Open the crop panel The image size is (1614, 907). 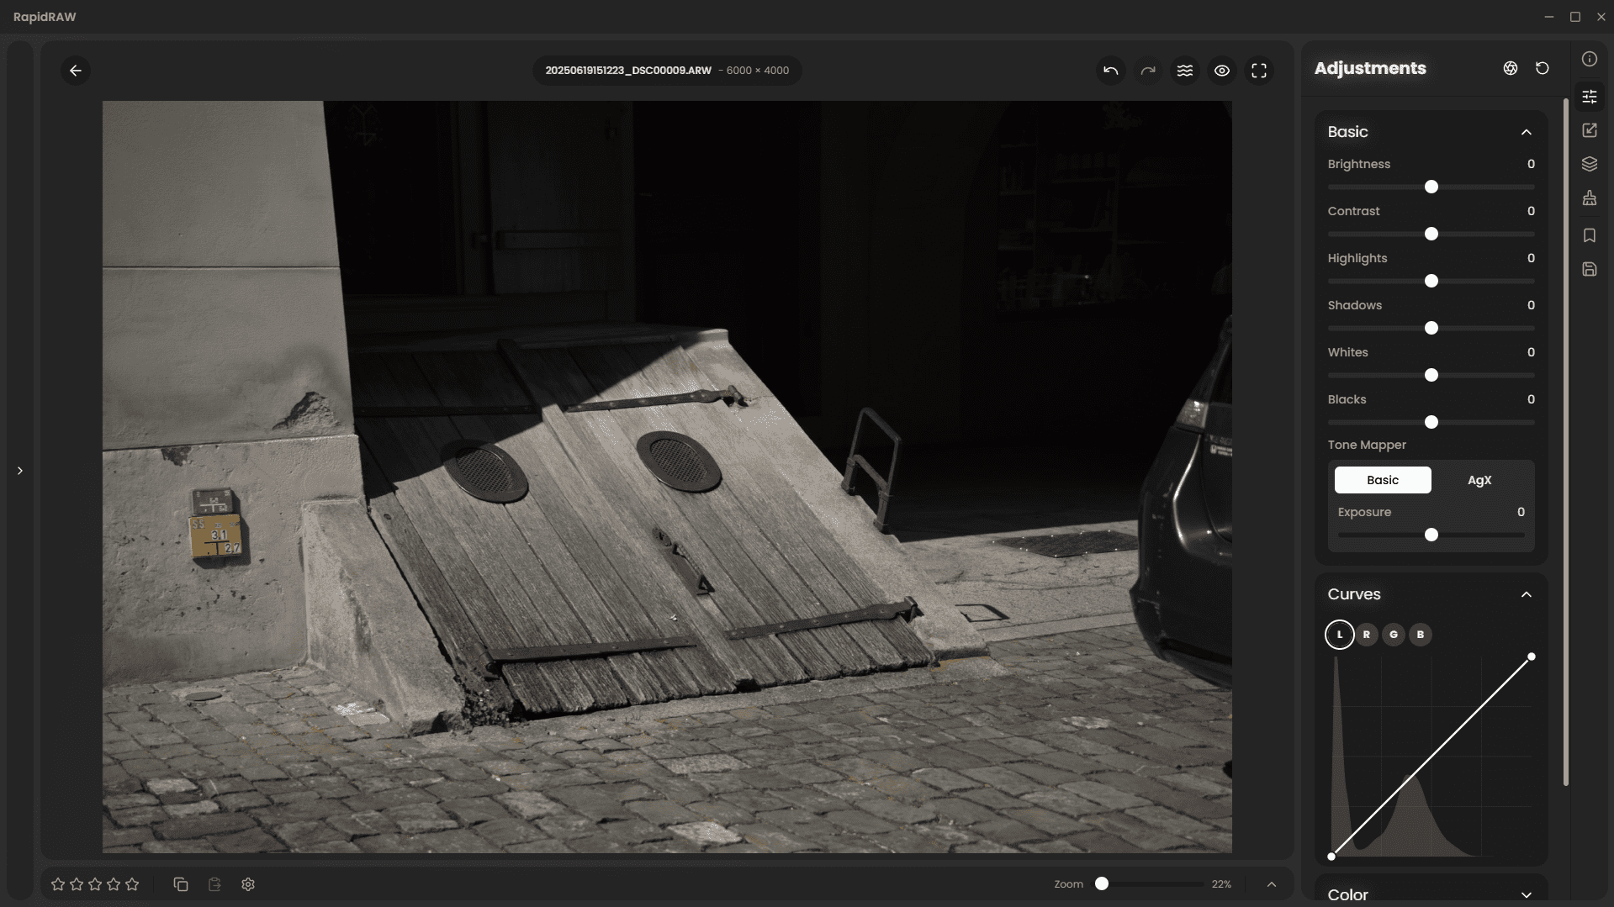pos(1590,130)
